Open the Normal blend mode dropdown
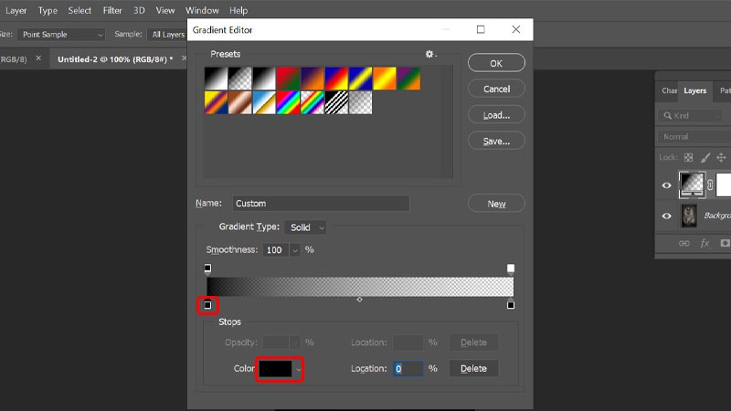This screenshot has height=411, width=731. tap(694, 136)
